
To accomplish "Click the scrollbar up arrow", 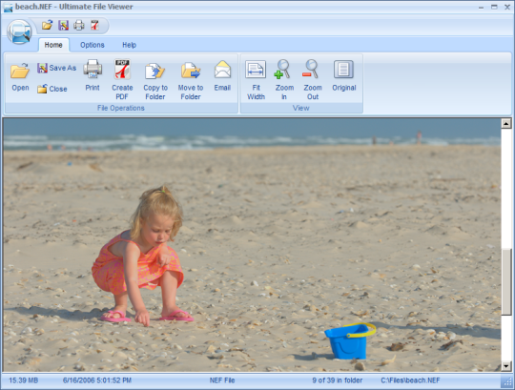I will (x=506, y=123).
